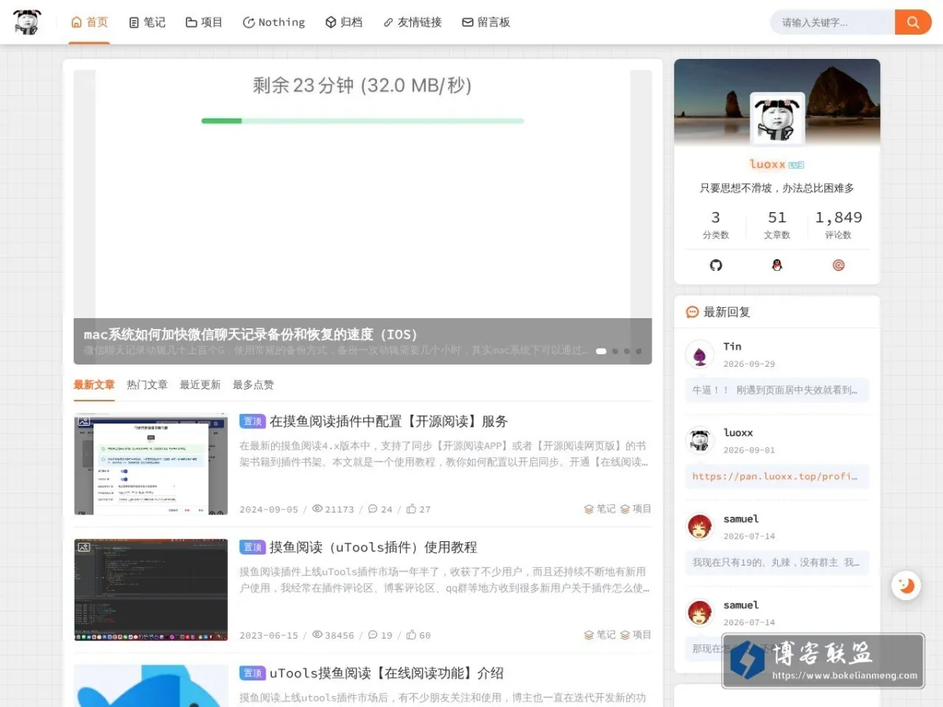This screenshot has height=707, width=943.
Task: Click the date 2023-06-15 on second article
Action: tap(269, 636)
